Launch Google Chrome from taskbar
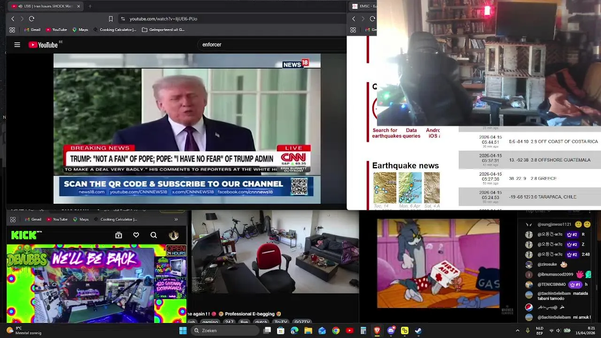 (x=336, y=330)
